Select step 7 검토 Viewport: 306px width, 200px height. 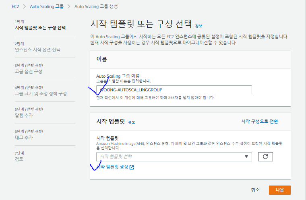pos(19,159)
